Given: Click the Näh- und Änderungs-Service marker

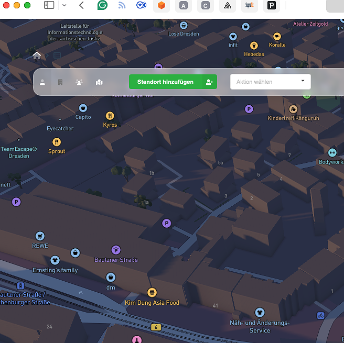Looking at the screenshot, I should [260, 313].
